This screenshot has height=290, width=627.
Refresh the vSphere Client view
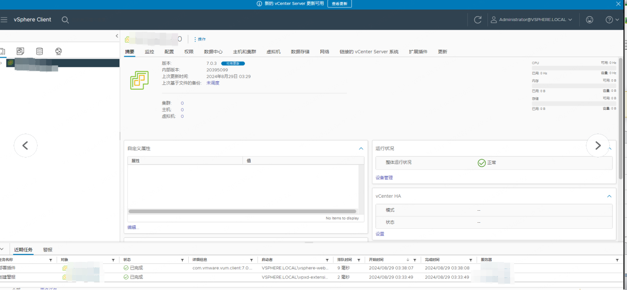(478, 20)
